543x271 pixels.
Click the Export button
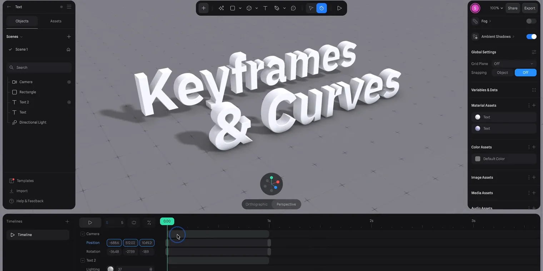(529, 8)
